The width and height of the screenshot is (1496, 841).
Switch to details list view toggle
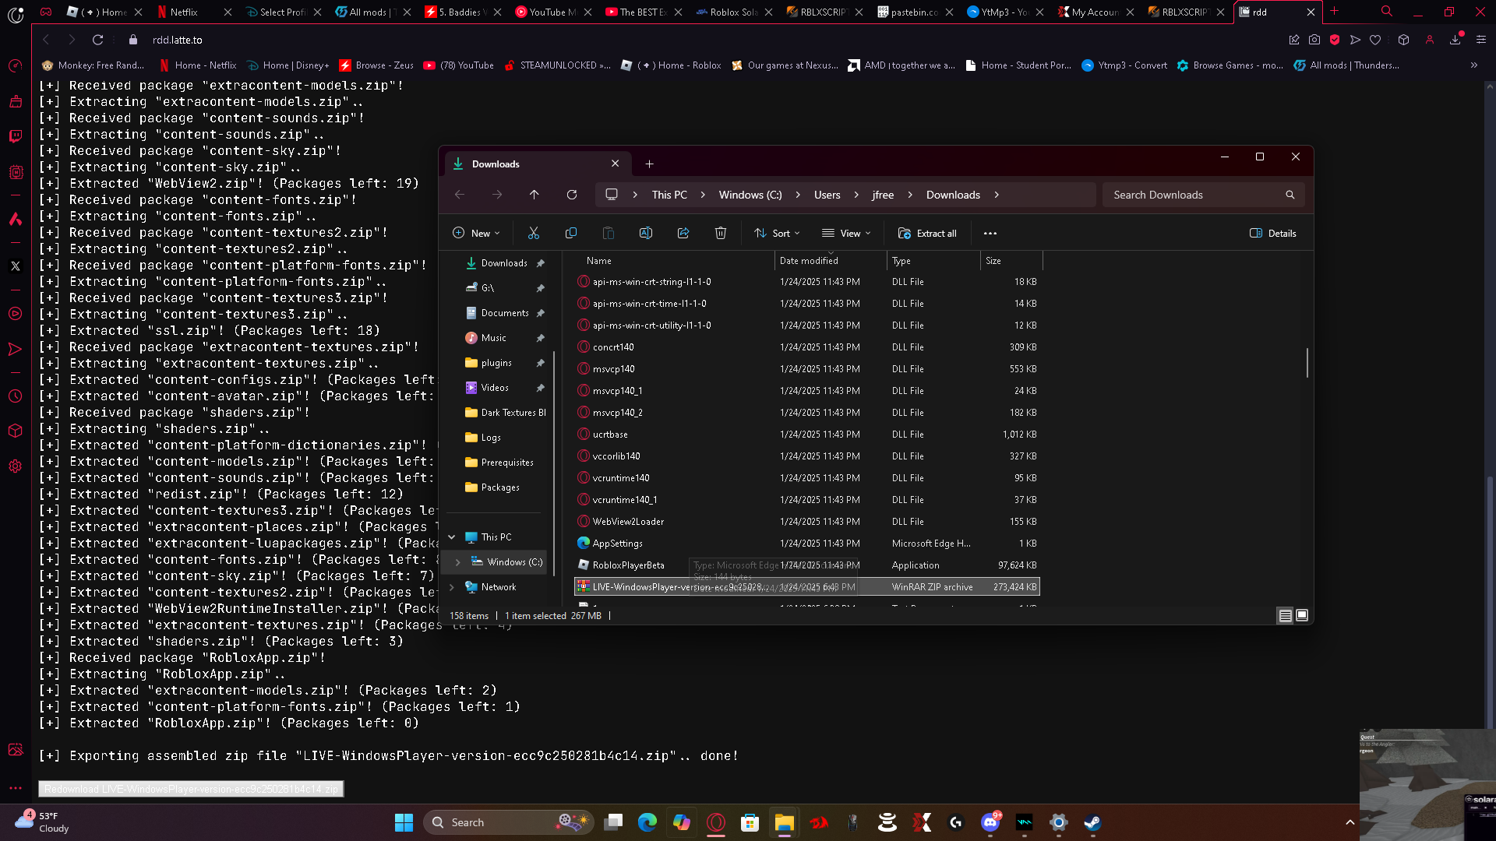1286,615
